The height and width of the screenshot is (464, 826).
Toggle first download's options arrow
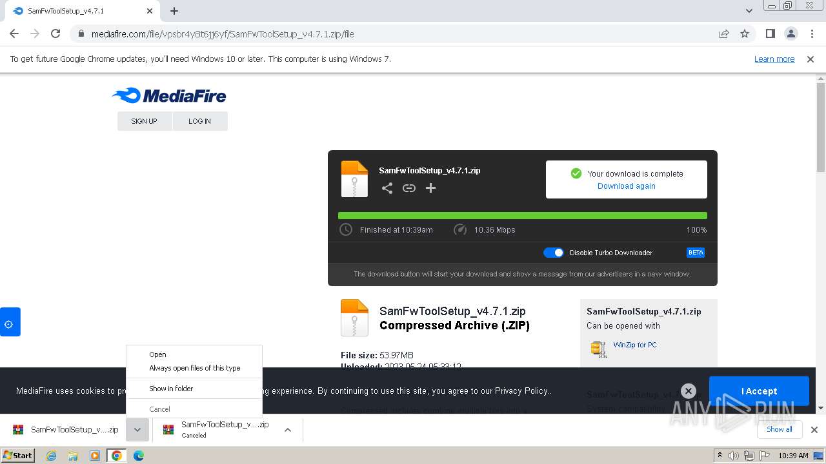tap(137, 430)
